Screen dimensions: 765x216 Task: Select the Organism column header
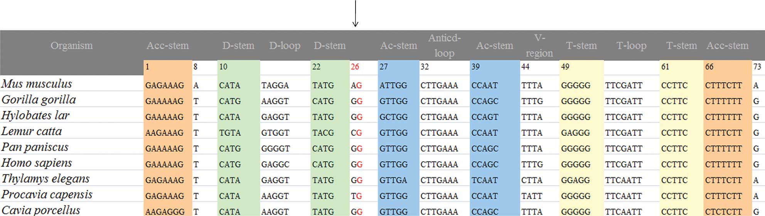71,46
